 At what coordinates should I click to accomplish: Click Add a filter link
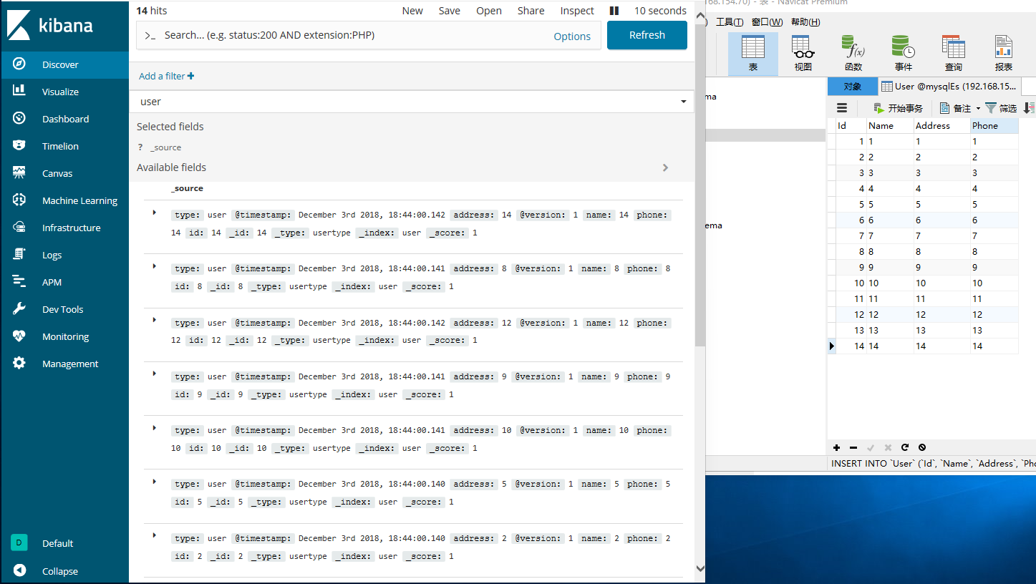click(x=166, y=76)
